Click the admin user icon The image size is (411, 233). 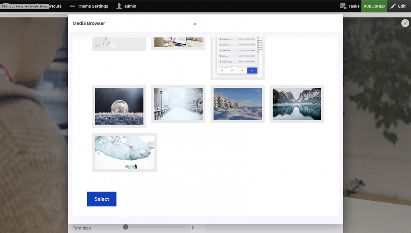point(119,6)
